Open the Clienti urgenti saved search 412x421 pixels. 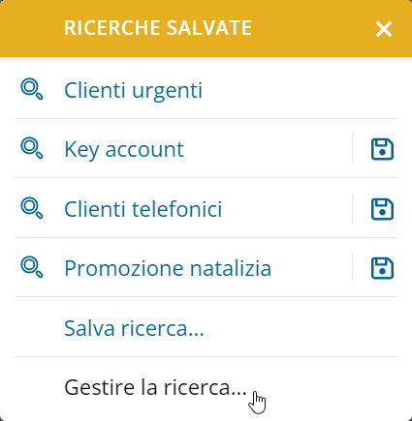pos(133,90)
